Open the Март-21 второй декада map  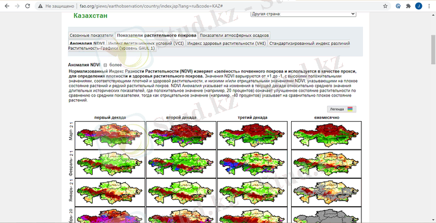coord(181,135)
